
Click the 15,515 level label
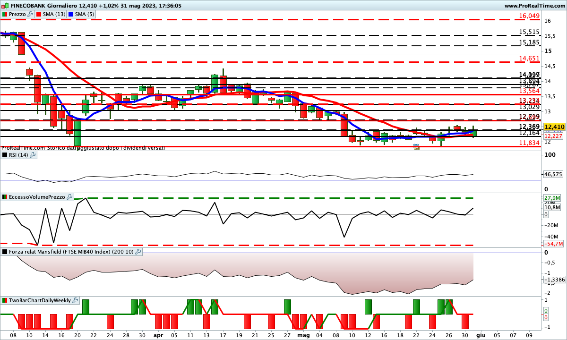click(x=529, y=32)
